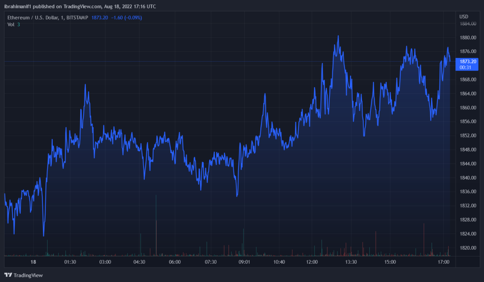
Task: Click the 13:30 time axis label
Action: (351, 262)
